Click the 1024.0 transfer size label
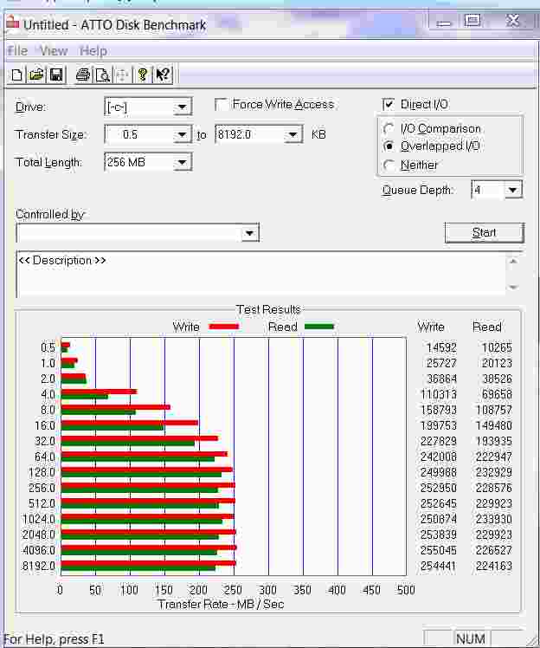Screen dimensions: 540x648 [x=38, y=519]
